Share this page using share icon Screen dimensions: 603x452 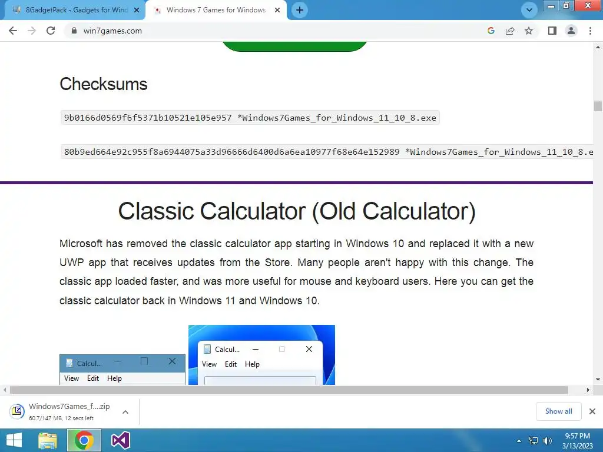click(x=510, y=31)
